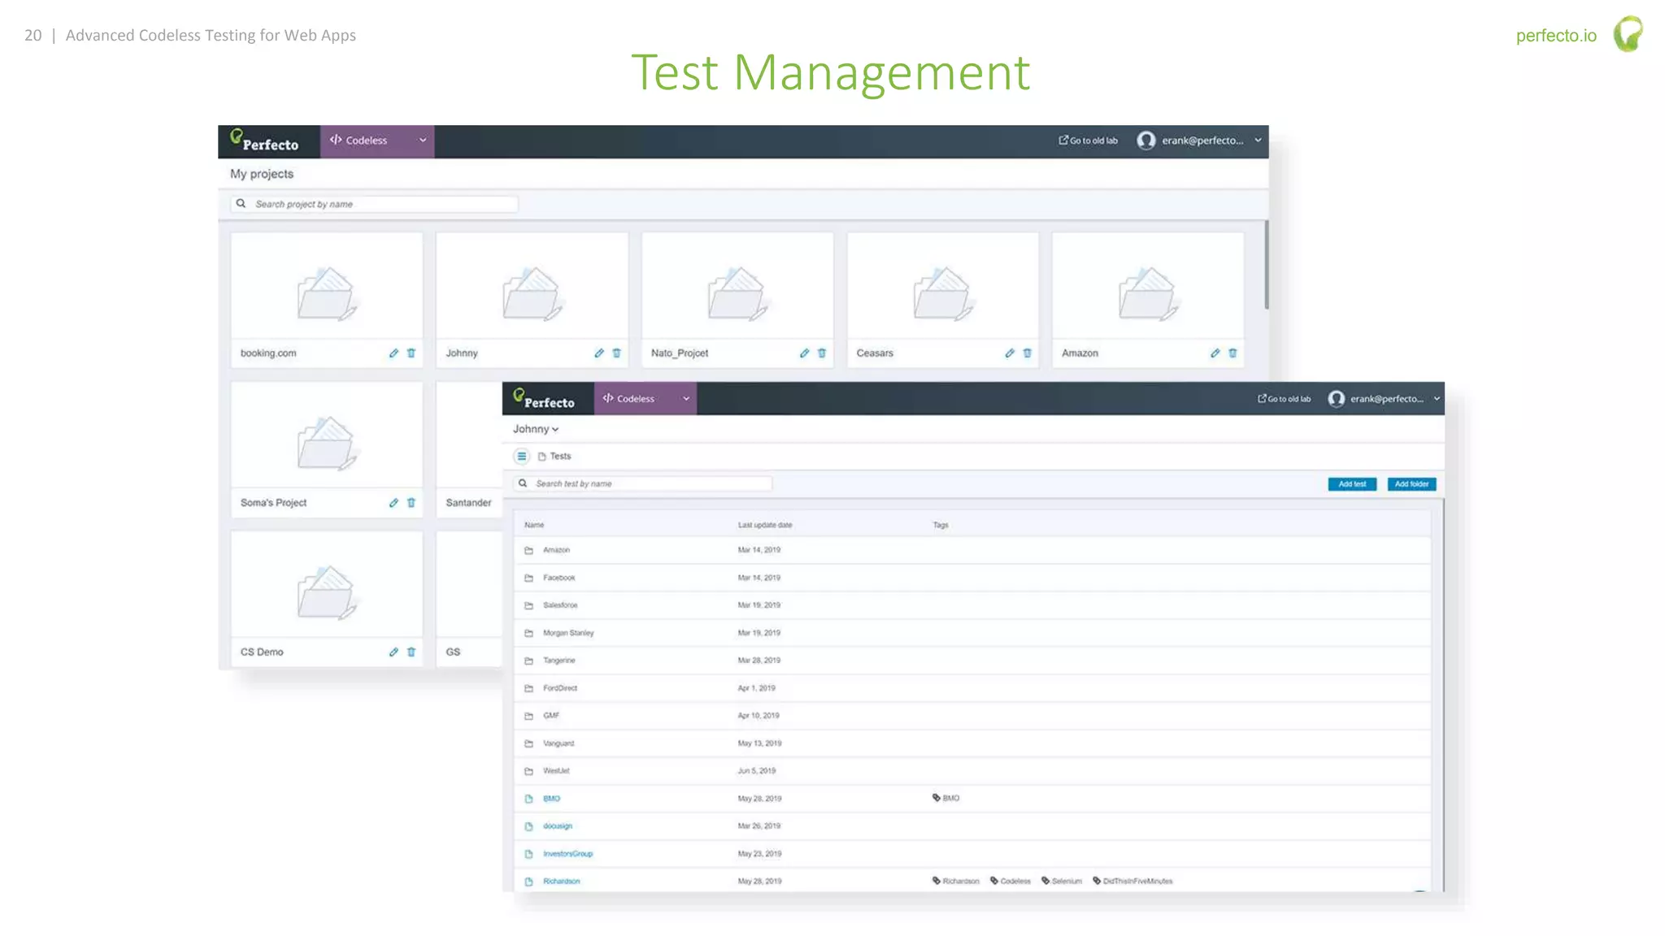This screenshot has width=1665, height=936.
Task: Open the FordDirect folder row
Action: click(x=972, y=688)
